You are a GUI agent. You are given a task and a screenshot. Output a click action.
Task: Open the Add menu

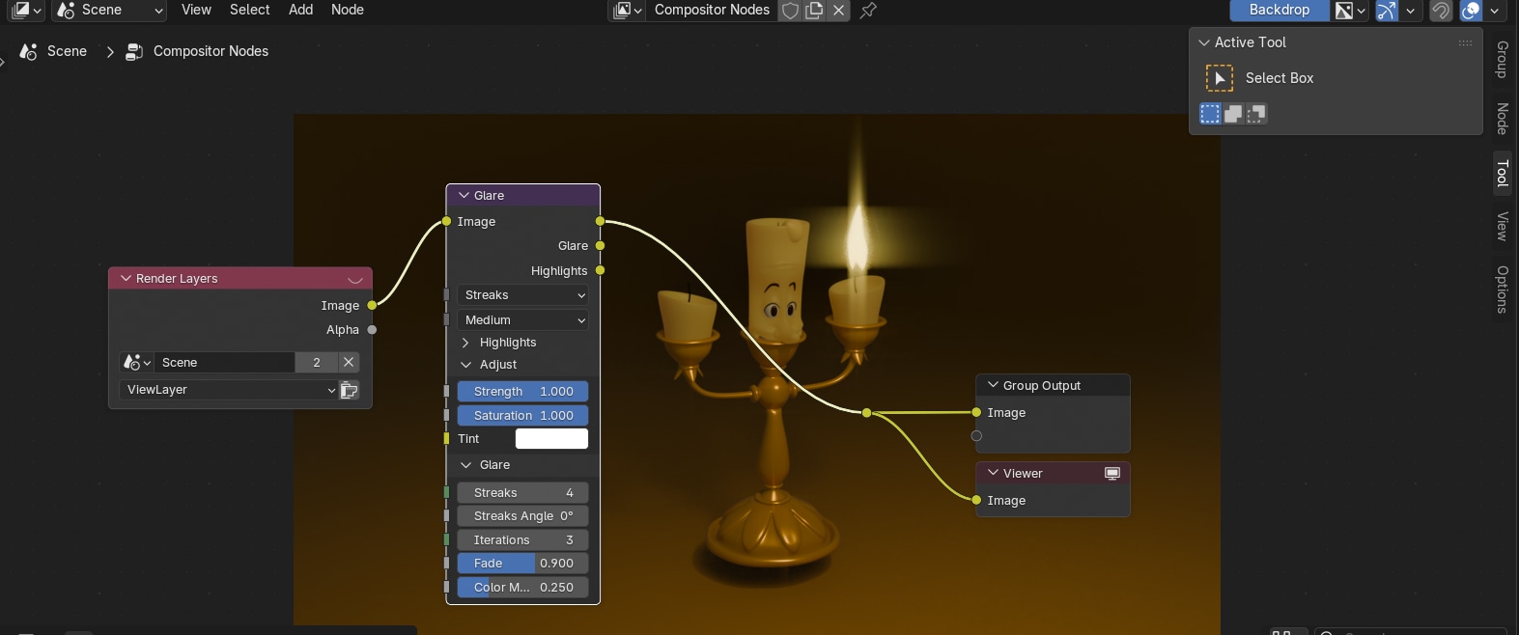click(x=301, y=10)
